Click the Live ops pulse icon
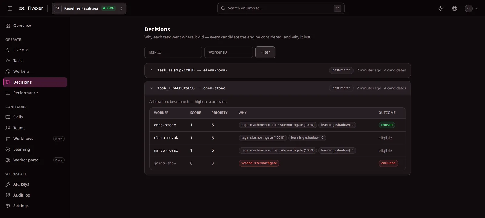The height and width of the screenshot is (218, 485). tap(8, 50)
